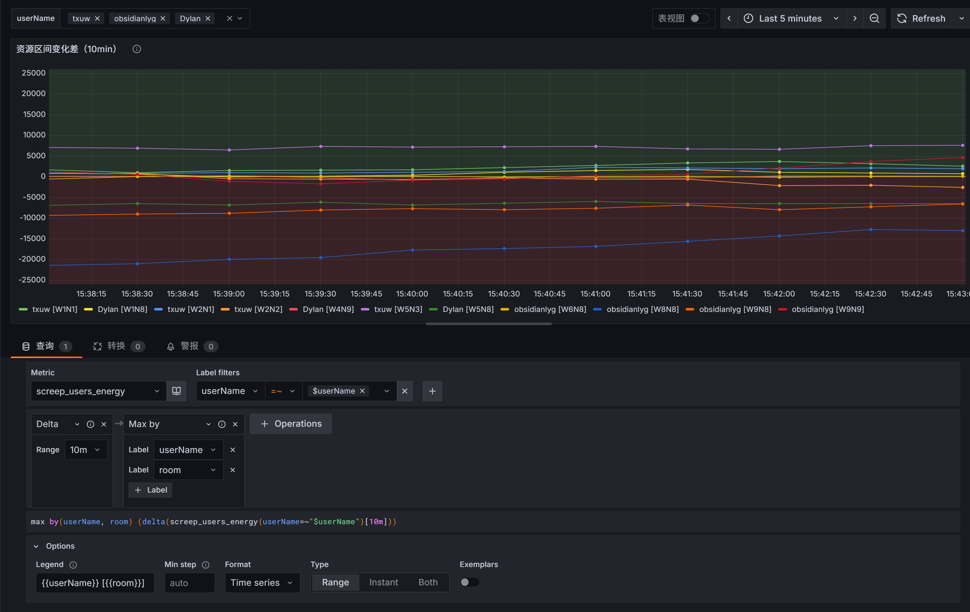Open the Range 10m dropdown
Image resolution: width=970 pixels, height=612 pixels.
[x=85, y=450]
